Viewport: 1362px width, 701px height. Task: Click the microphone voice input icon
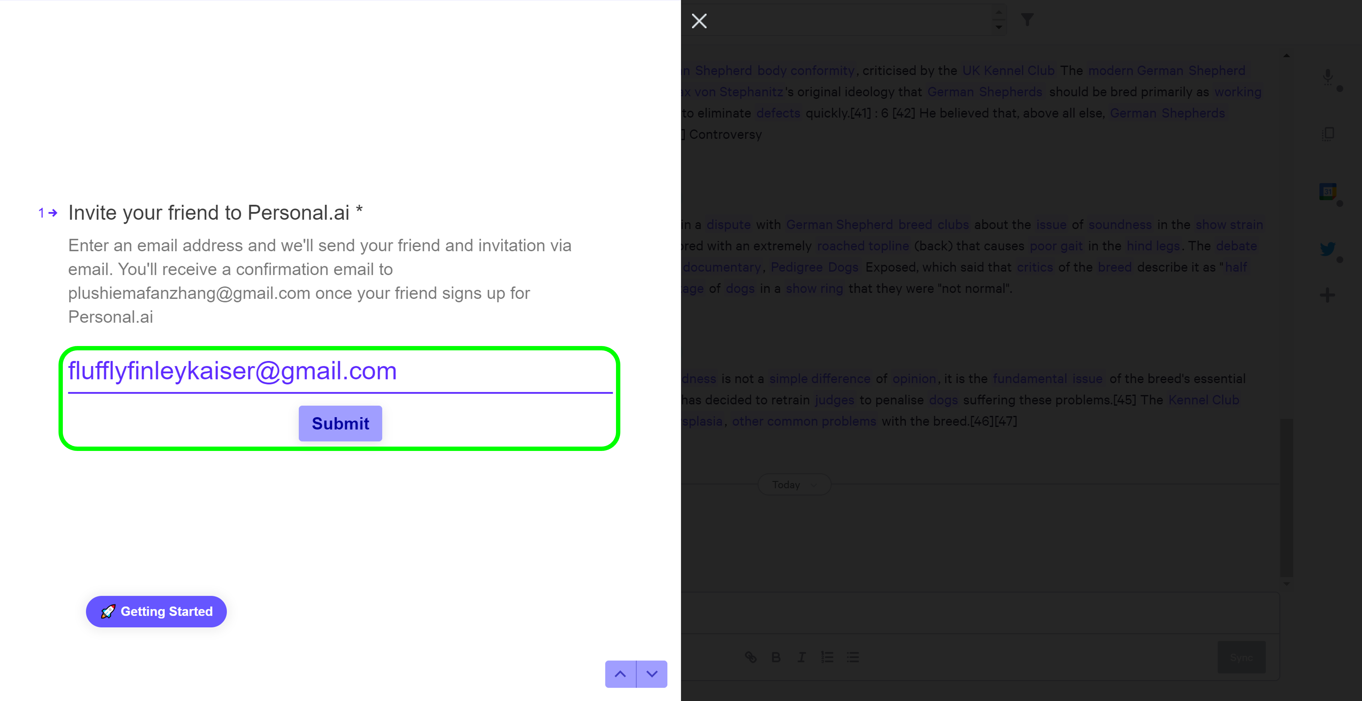point(1328,77)
